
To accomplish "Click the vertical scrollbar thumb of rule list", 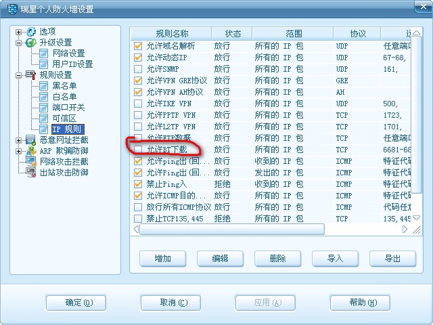I will click(x=416, y=114).
